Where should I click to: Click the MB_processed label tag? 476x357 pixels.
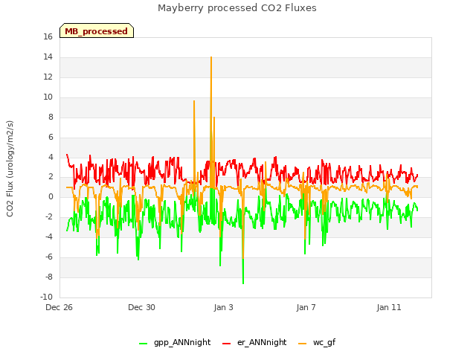point(97,30)
